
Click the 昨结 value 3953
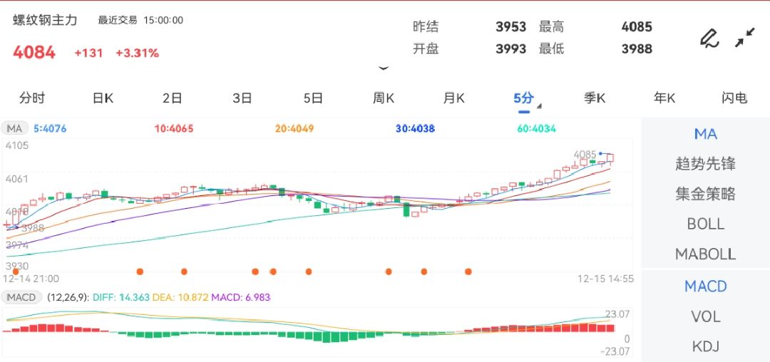pyautogui.click(x=510, y=26)
